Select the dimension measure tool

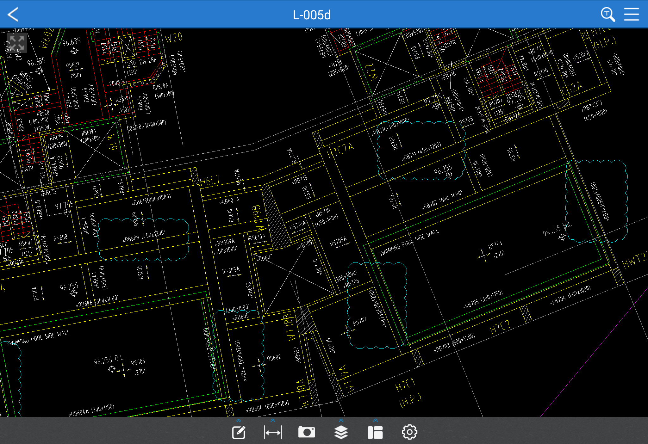click(273, 432)
